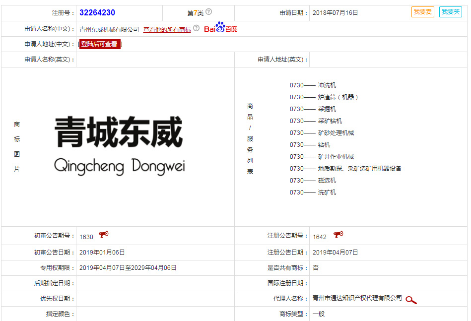Click the 地质勘探、采矿选矿用机器设备 goods entry
This screenshot has width=471, height=321.
click(x=359, y=169)
